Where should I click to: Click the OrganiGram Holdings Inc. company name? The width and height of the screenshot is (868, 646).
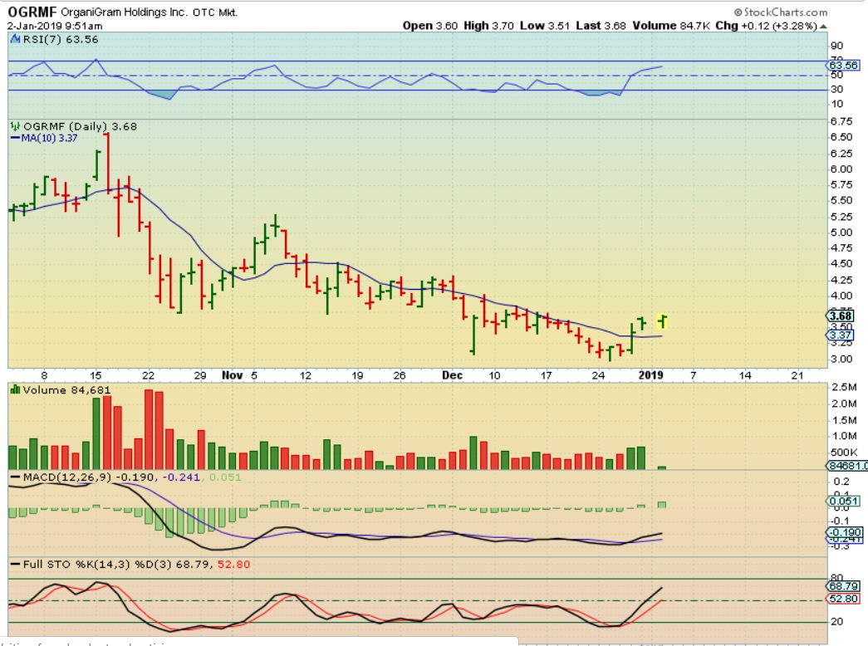[124, 12]
